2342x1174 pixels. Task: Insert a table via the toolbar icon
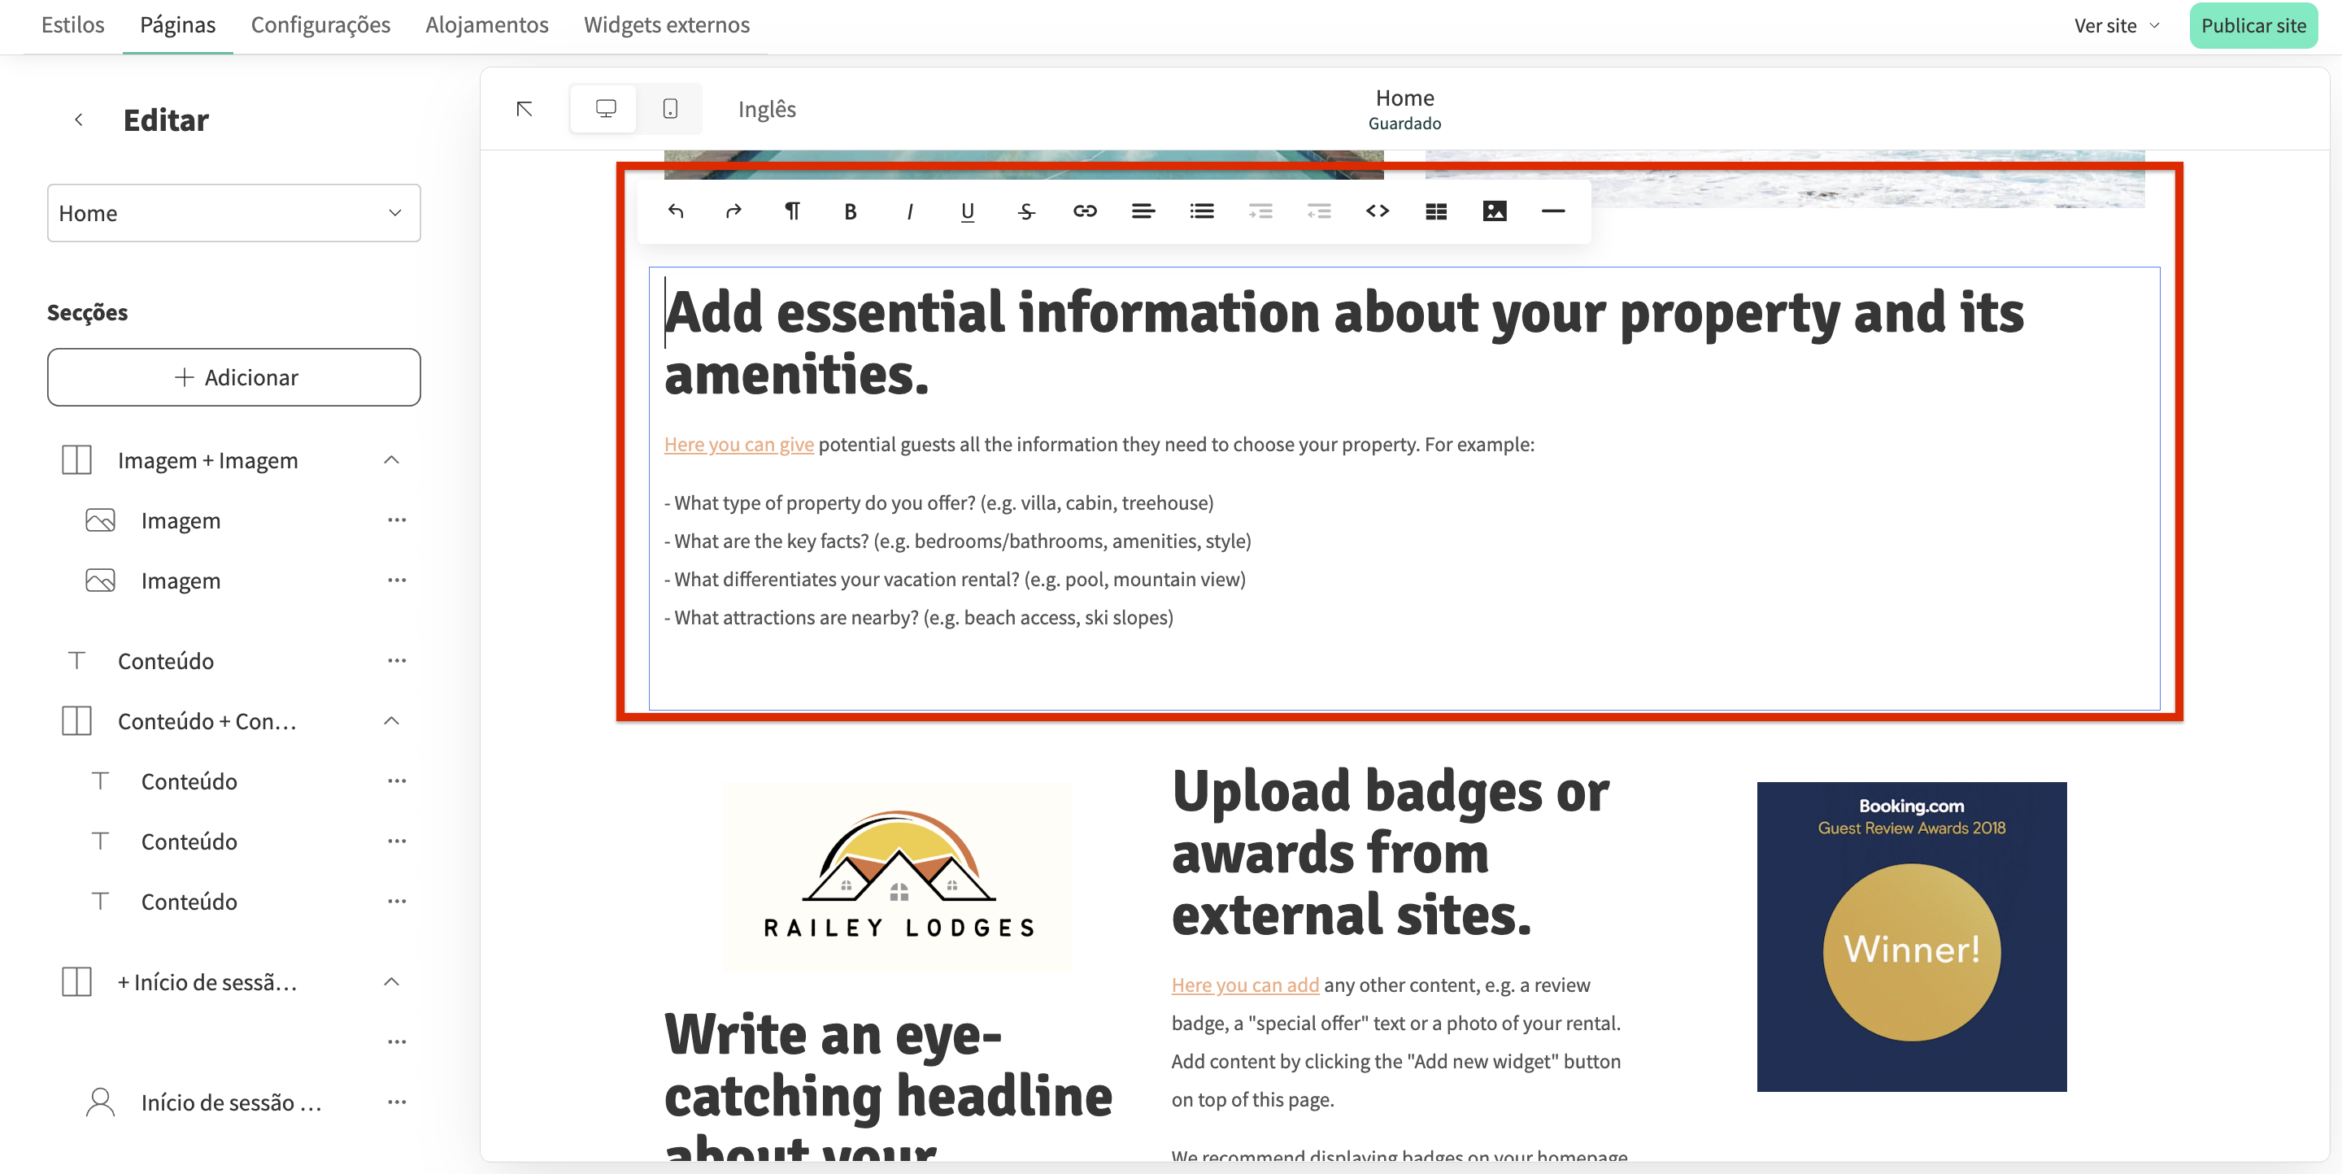click(x=1435, y=211)
